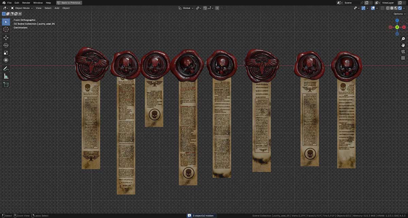408x218 pixels.
Task: Click the green Y axis gizmo
Action: coord(397,27)
